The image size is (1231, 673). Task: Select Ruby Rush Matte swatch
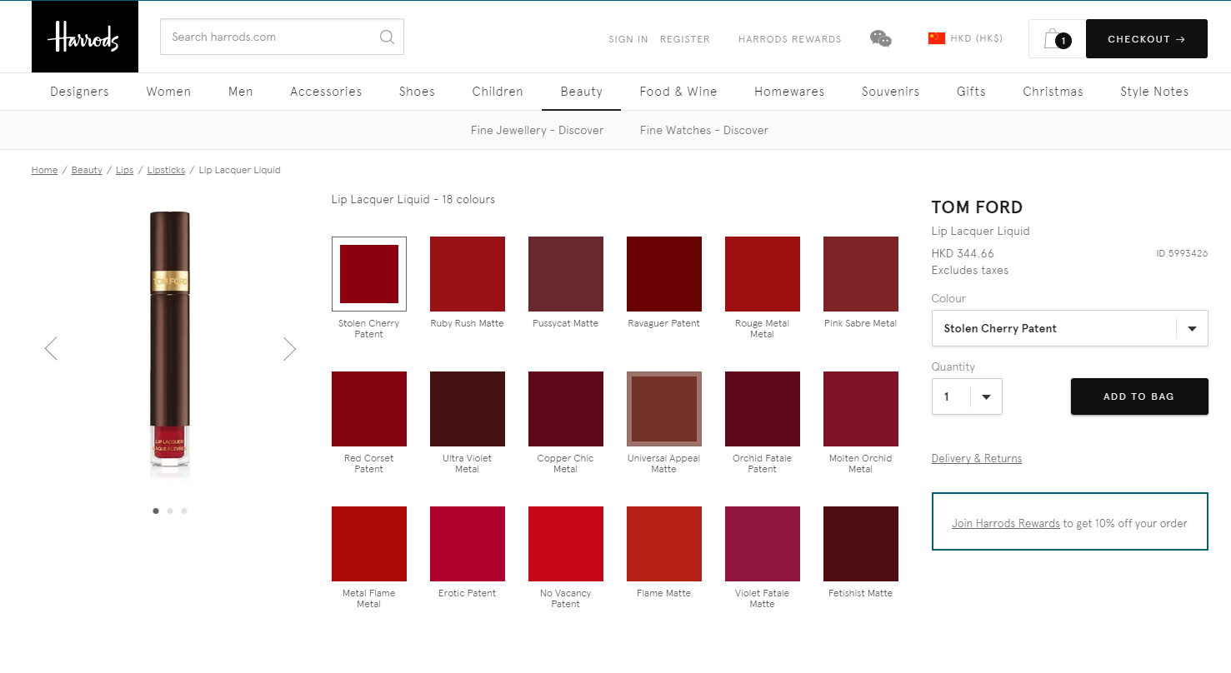[468, 274]
